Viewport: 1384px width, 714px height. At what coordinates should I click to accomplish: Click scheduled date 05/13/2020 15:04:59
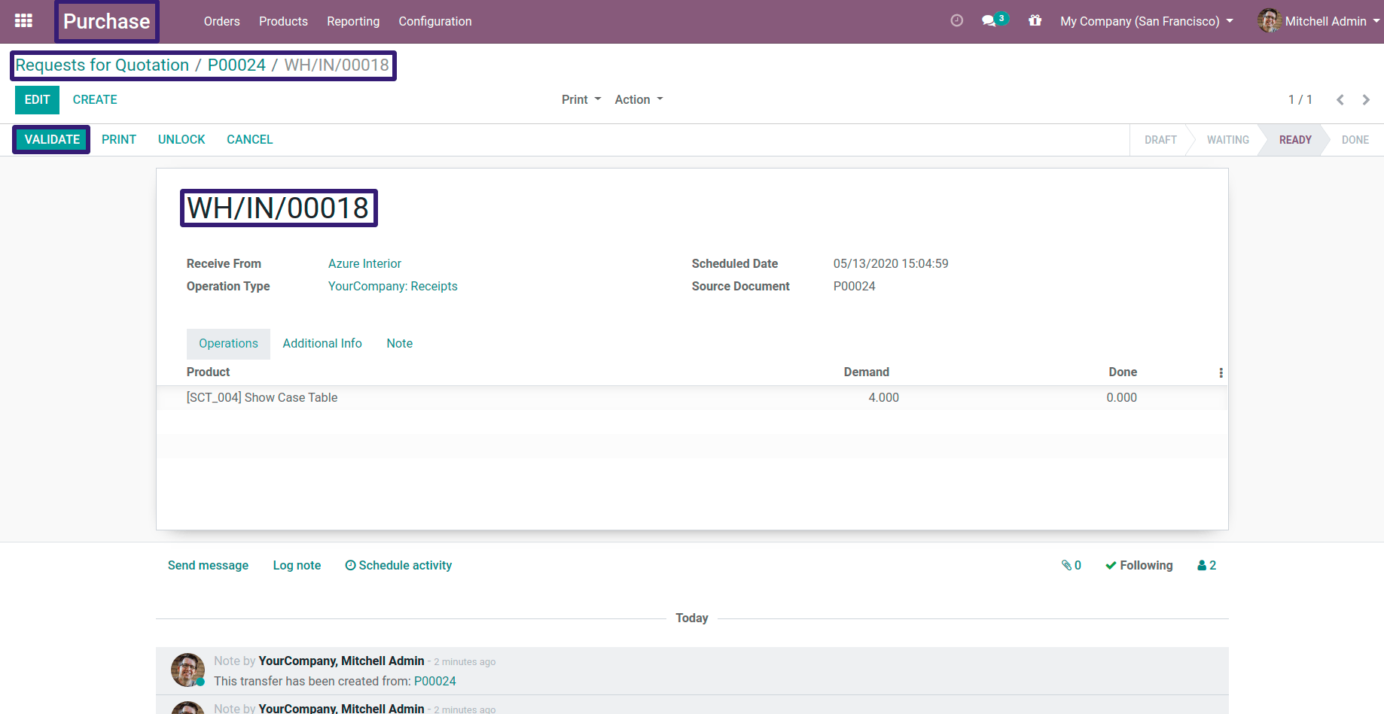coord(891,263)
